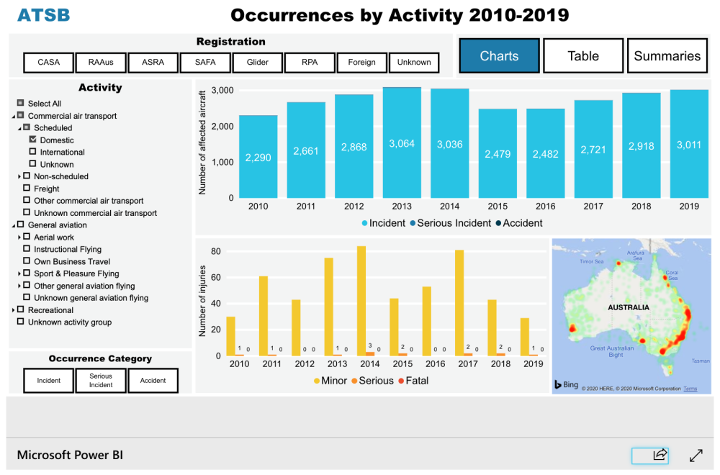Enter full screen with the expand arrows icon

[696, 456]
